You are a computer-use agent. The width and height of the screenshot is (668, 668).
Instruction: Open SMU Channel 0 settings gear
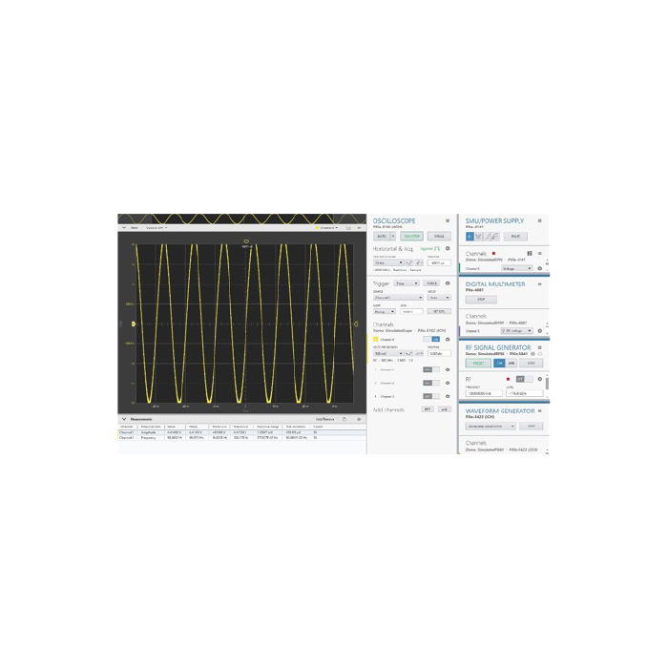click(540, 268)
